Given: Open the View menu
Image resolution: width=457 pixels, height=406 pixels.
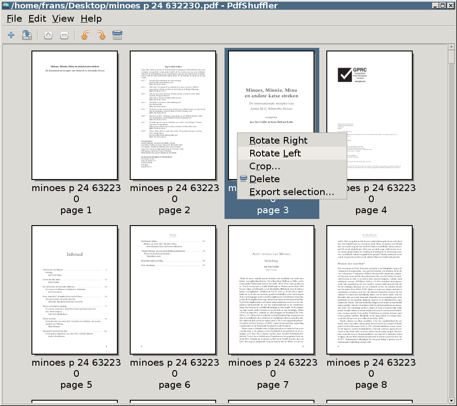Looking at the screenshot, I should click(x=63, y=19).
